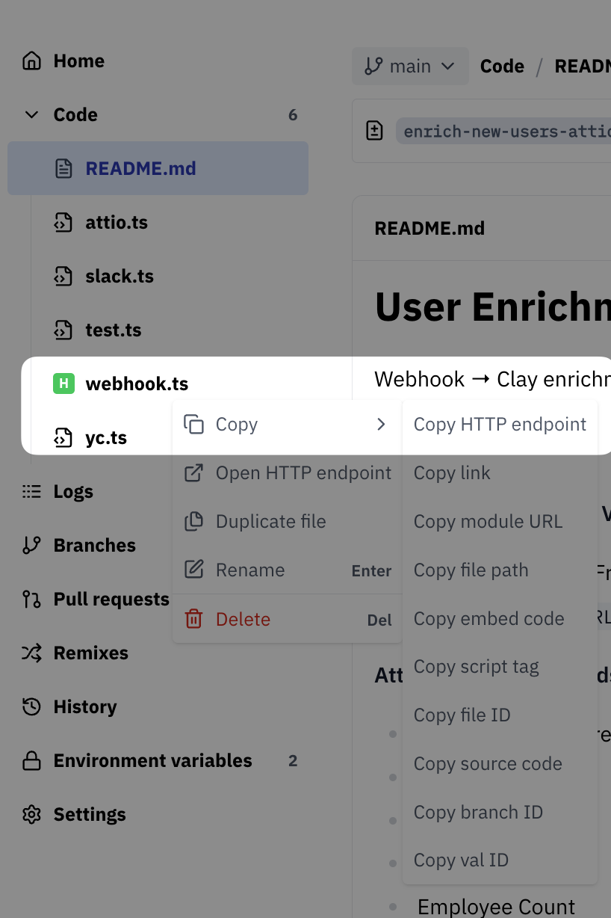Click the Code breadcrumb link

502,67
